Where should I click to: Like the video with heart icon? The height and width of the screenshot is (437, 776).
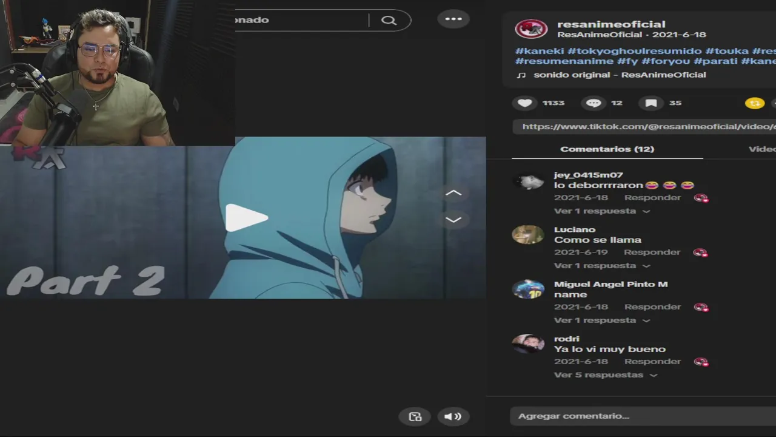(x=525, y=103)
